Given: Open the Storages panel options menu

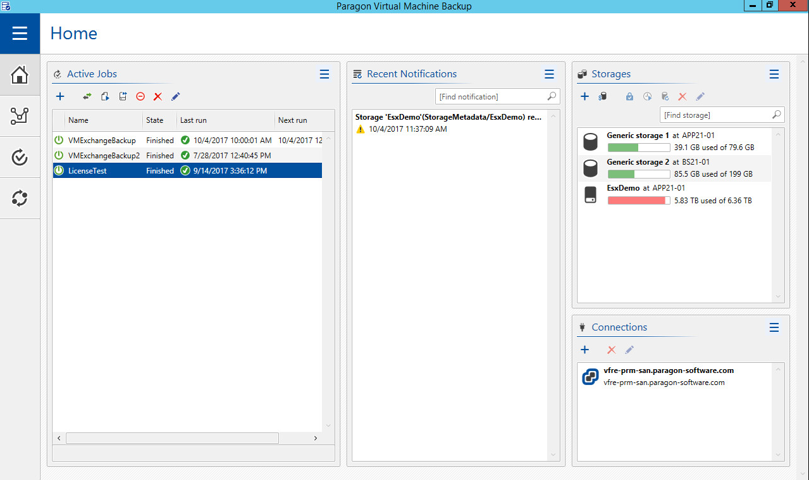Looking at the screenshot, I should point(774,74).
